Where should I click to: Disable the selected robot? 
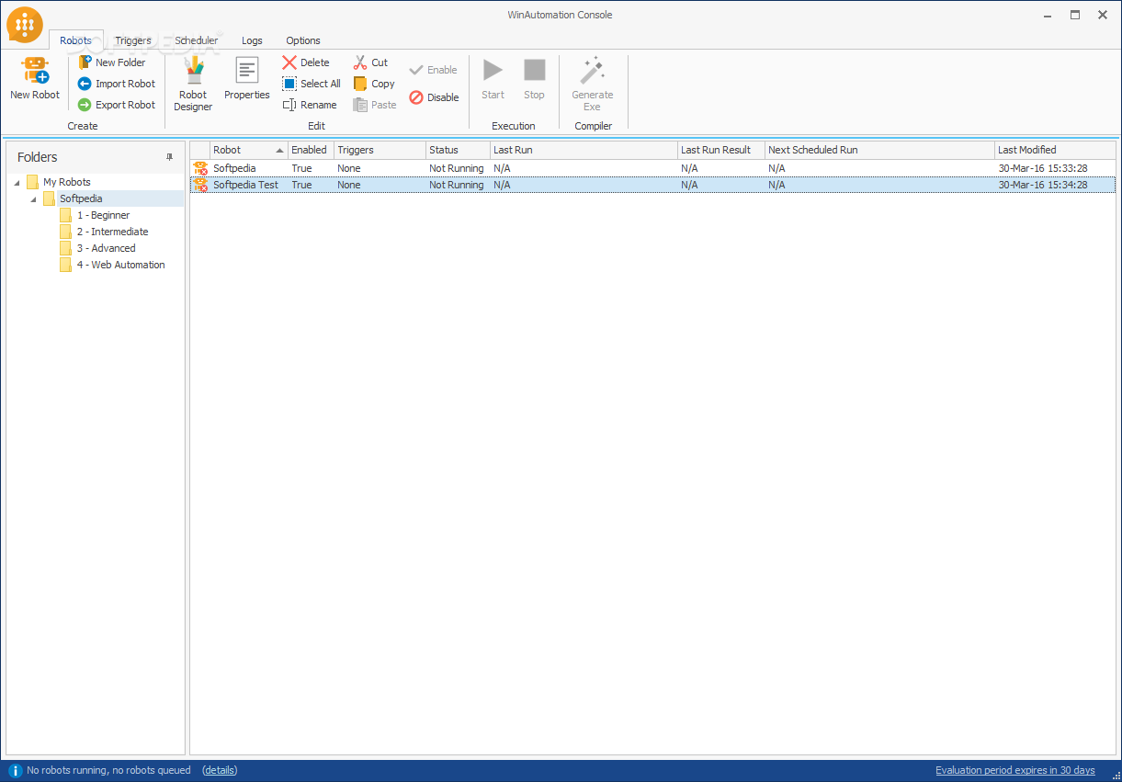click(x=434, y=97)
